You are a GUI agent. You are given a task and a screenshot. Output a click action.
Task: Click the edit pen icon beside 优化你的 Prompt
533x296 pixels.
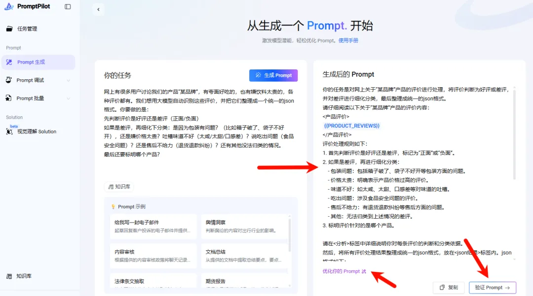pyautogui.click(x=364, y=271)
